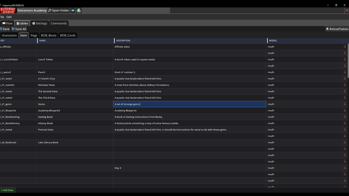The height and width of the screenshot is (196, 349).
Task: Click the delete icon on A Friend's Clue row
Action: coord(345,78)
